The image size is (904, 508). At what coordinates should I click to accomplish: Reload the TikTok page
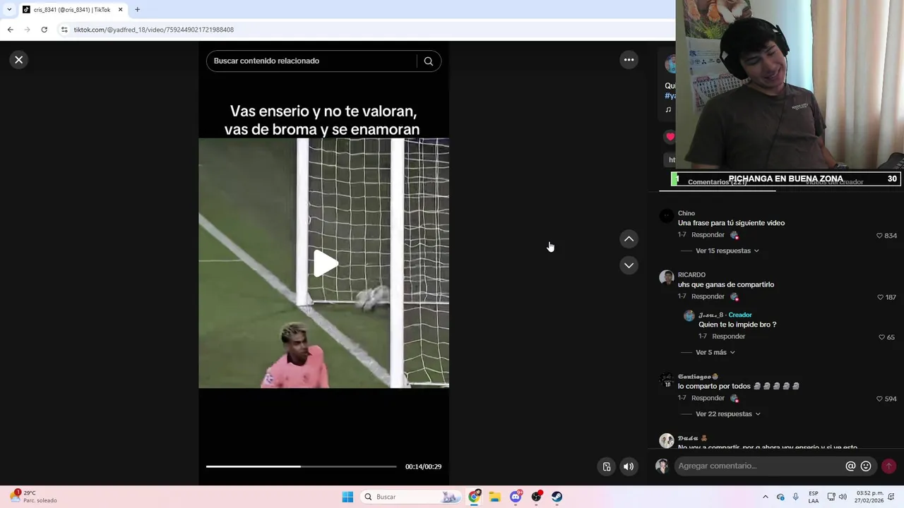[44, 30]
